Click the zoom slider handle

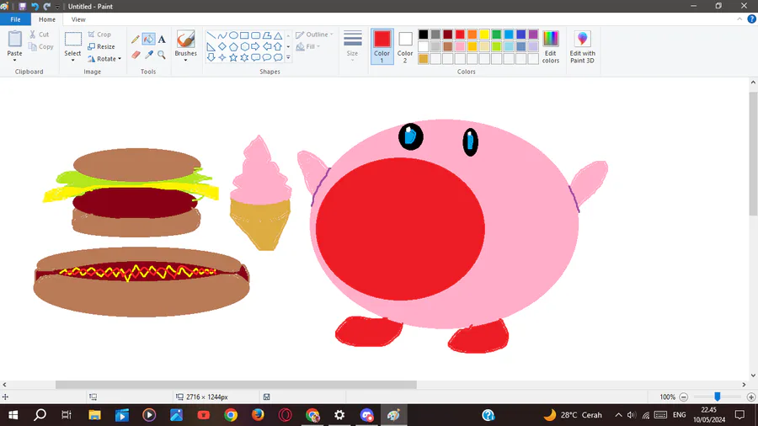[x=718, y=397]
